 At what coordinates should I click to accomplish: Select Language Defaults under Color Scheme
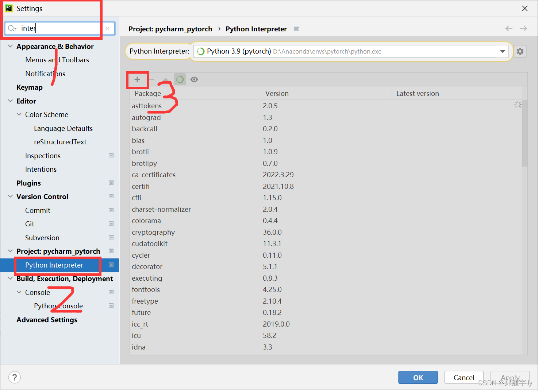63,128
